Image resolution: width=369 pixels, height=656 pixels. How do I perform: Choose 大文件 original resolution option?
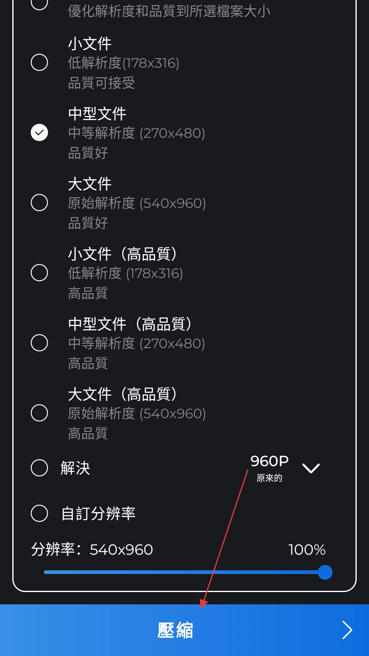point(39,203)
